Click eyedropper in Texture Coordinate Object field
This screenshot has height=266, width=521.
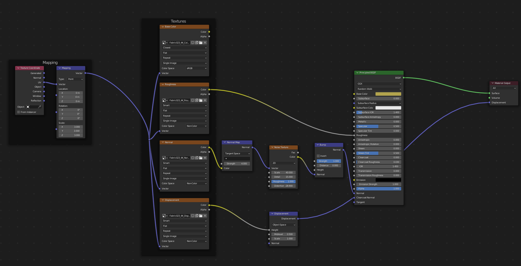tap(40, 107)
